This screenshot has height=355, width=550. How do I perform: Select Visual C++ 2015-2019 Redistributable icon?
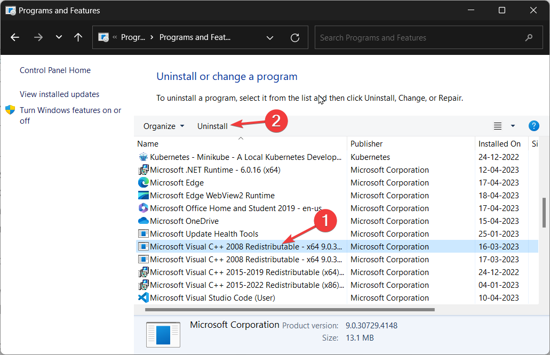coord(143,272)
